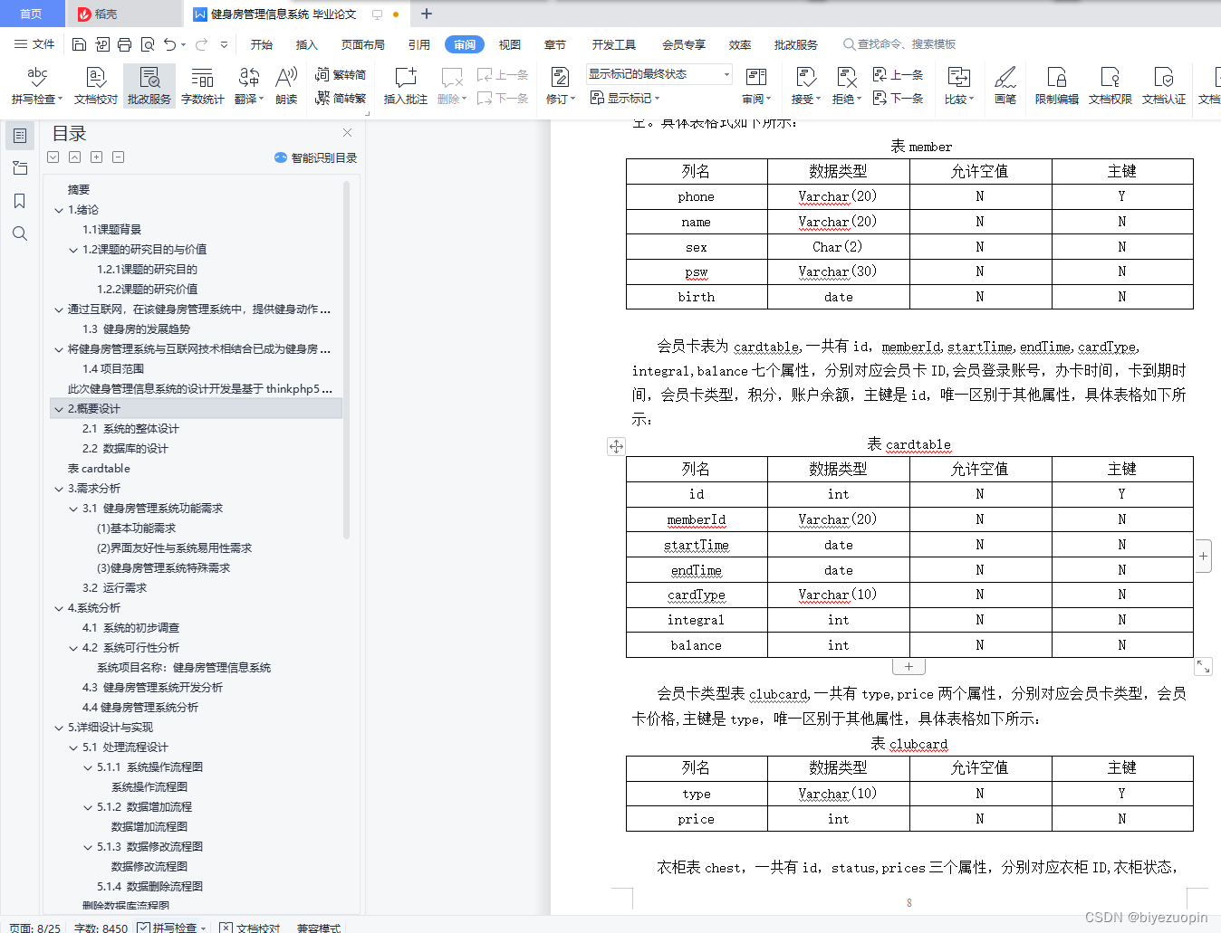Image resolution: width=1221 pixels, height=933 pixels.
Task: Click the print icon in quick access toolbar
Action: click(x=124, y=44)
